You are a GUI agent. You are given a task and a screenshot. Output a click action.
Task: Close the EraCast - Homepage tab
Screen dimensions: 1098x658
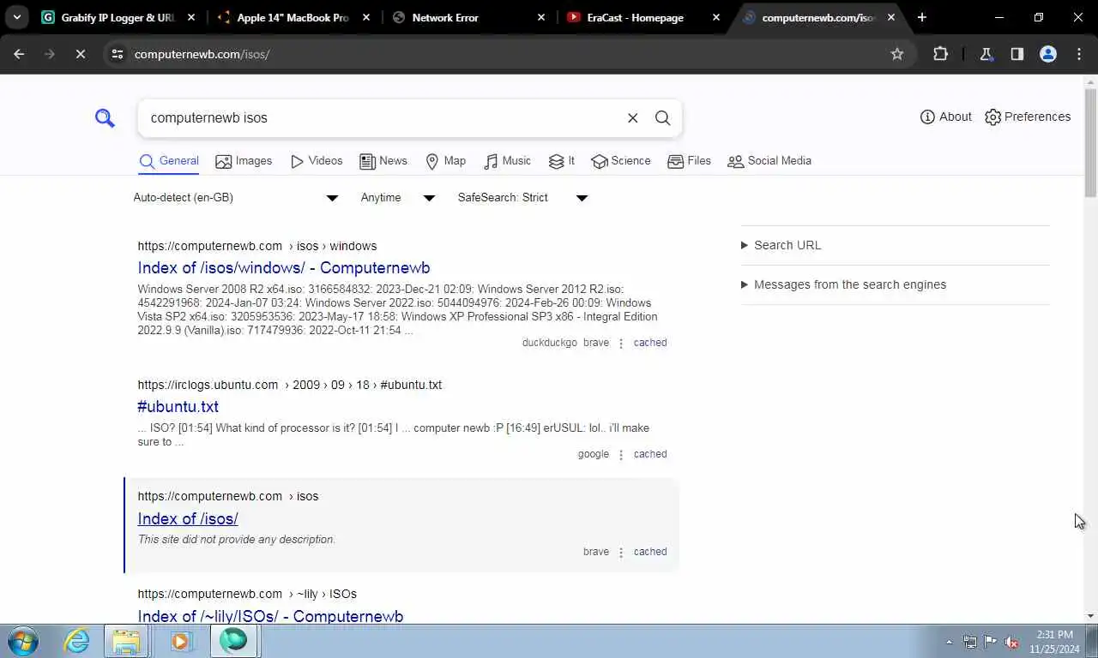pos(716,17)
